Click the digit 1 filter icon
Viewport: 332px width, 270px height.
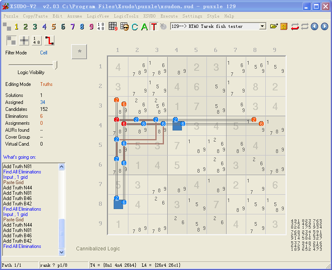click(16, 27)
